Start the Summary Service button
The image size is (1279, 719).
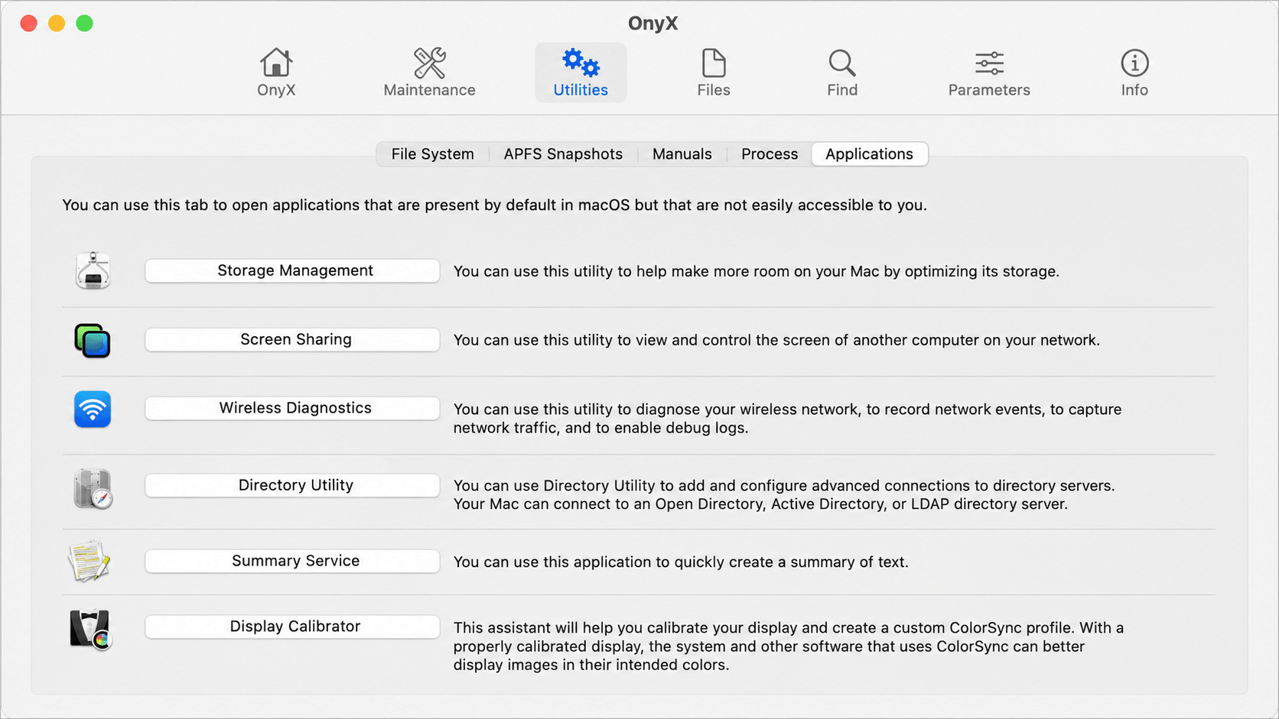pos(292,561)
